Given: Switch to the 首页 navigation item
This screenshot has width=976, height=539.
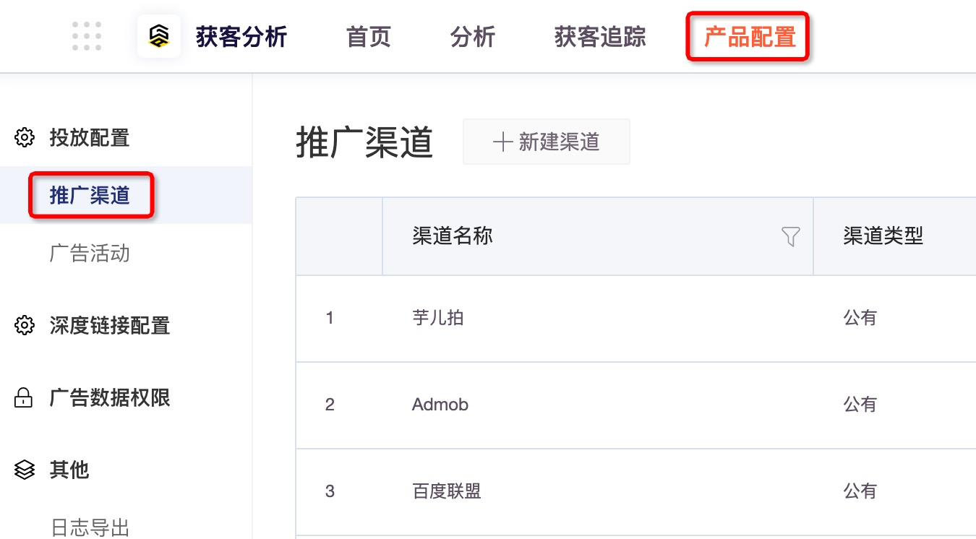Looking at the screenshot, I should pyautogui.click(x=367, y=37).
